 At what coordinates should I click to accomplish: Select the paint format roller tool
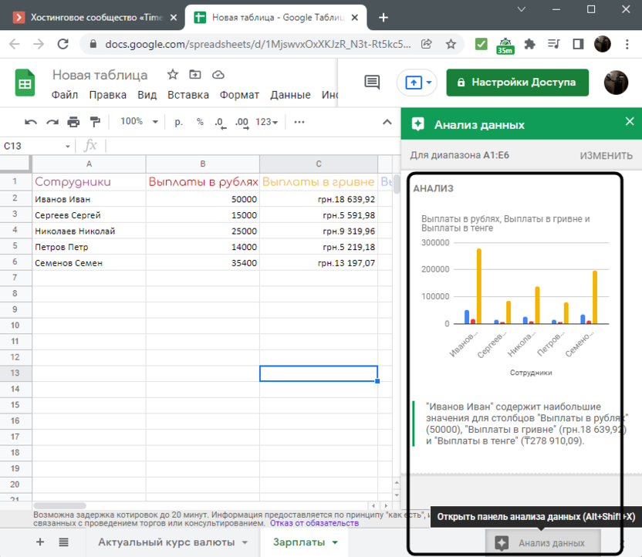tap(95, 122)
